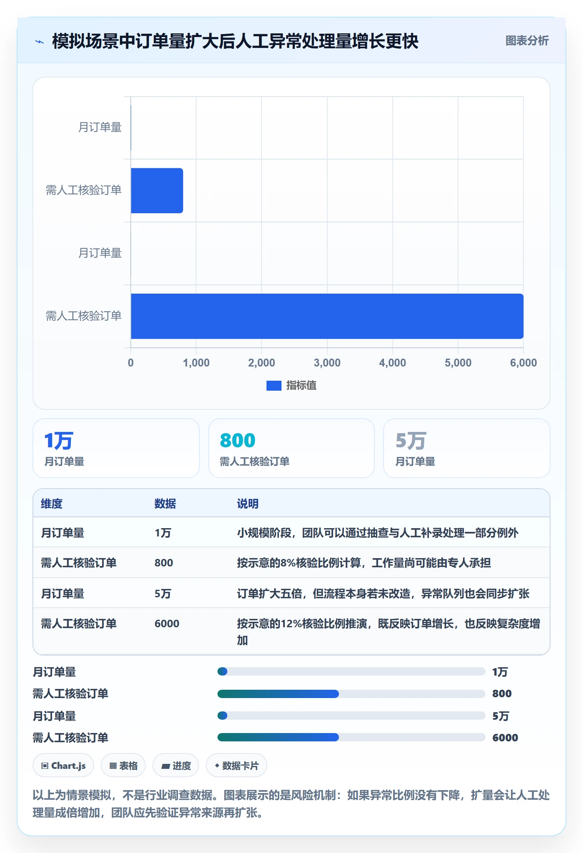Click the progress bar with value 1万
The width and height of the screenshot is (583, 853).
point(351,671)
